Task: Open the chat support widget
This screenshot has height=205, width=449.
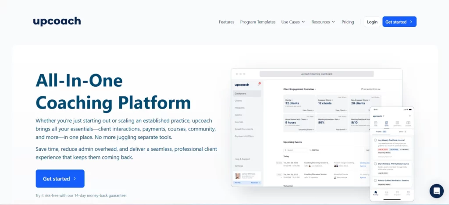Action: [436, 191]
